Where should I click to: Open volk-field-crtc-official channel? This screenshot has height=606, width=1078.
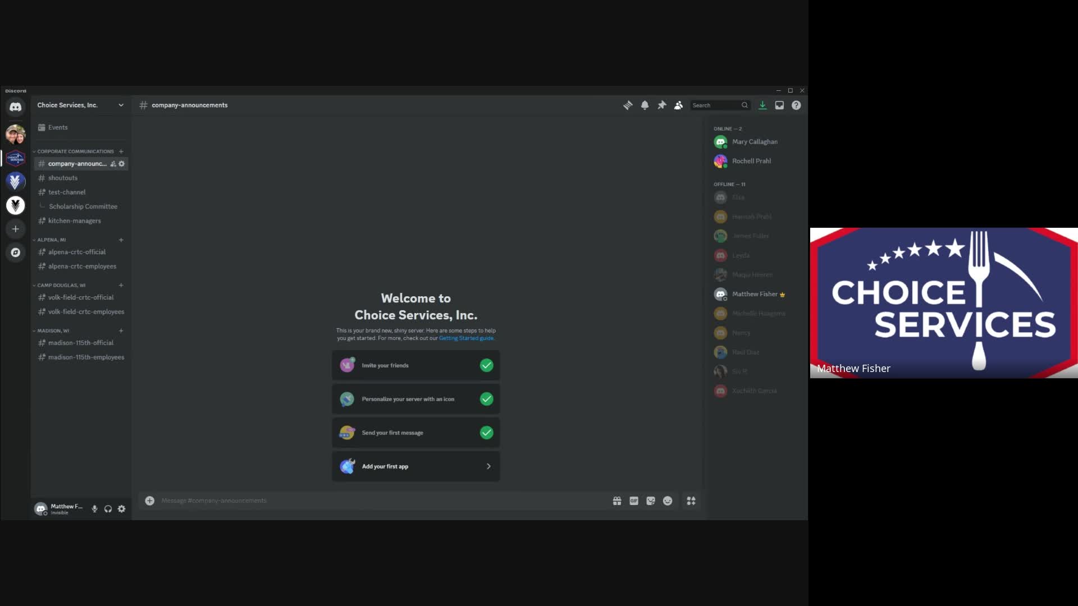pos(81,297)
